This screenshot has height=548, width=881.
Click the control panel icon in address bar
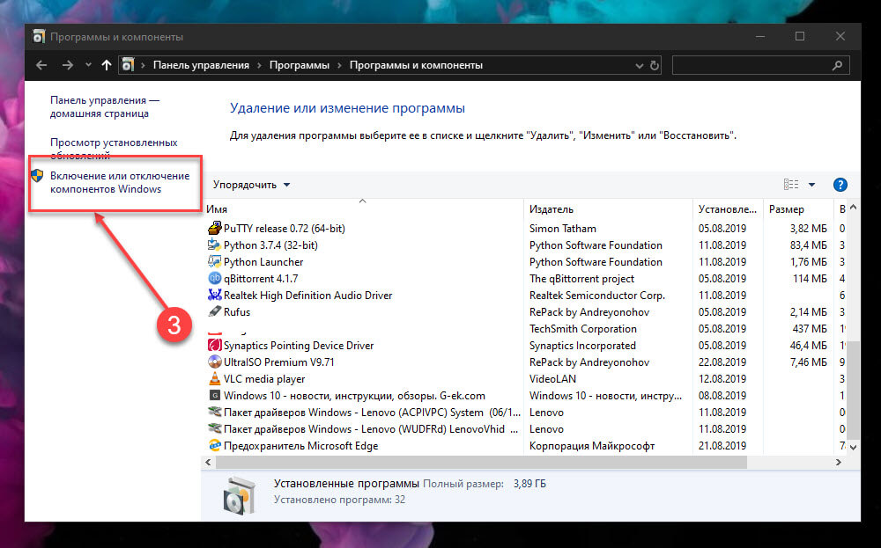[x=128, y=65]
